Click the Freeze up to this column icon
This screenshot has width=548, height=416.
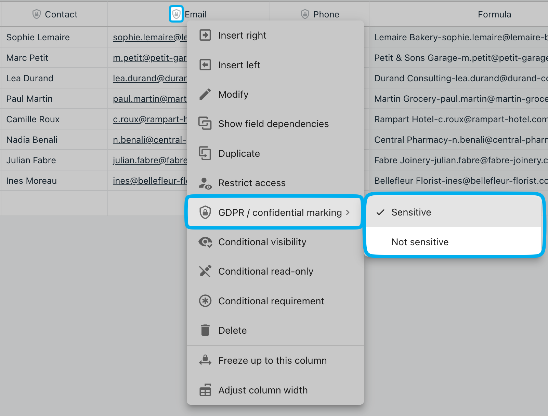(205, 360)
